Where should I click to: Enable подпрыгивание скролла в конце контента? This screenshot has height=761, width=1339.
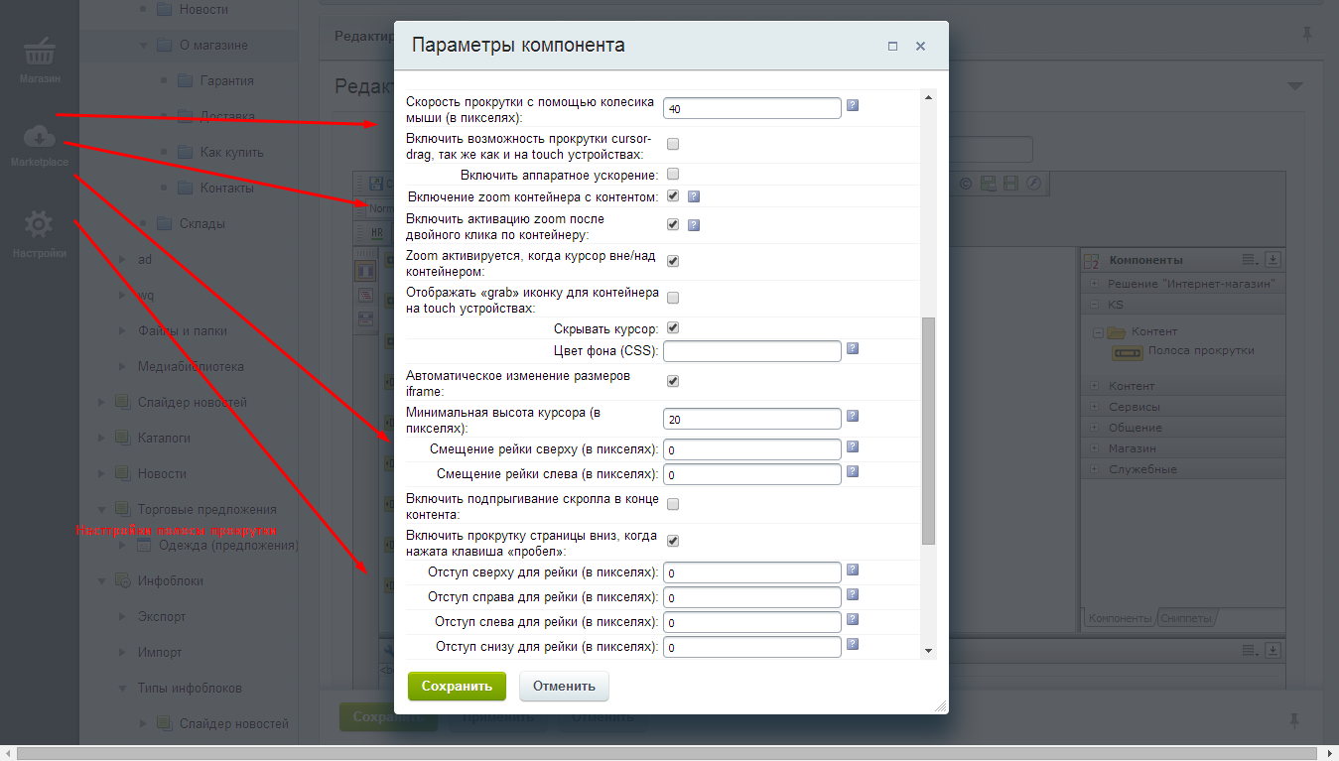[x=673, y=504]
